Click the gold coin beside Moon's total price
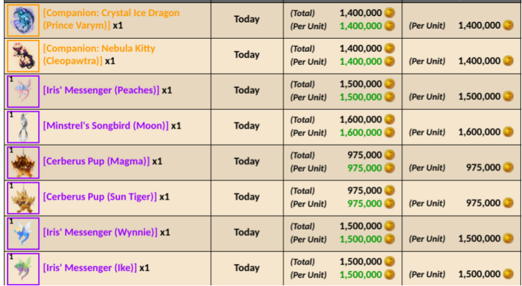The height and width of the screenshot is (286, 522). tap(389, 119)
